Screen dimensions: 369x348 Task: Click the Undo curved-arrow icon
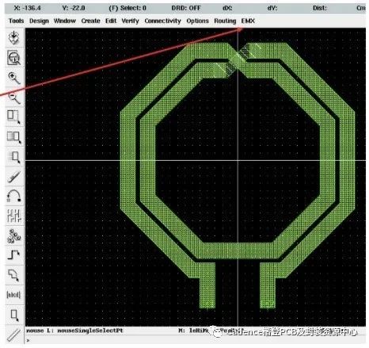[13, 197]
